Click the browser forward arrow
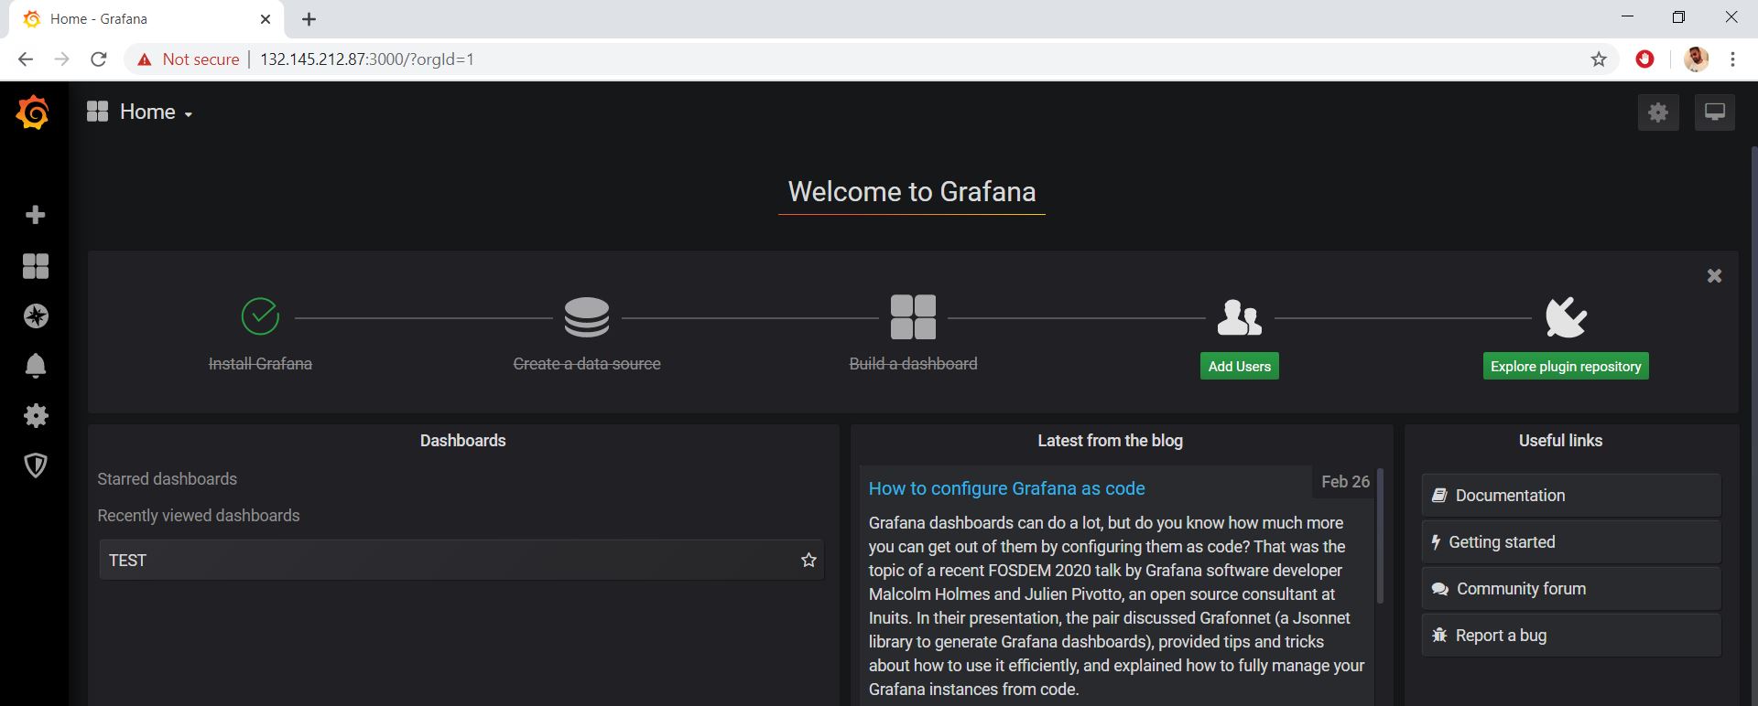The image size is (1758, 706). point(61,59)
